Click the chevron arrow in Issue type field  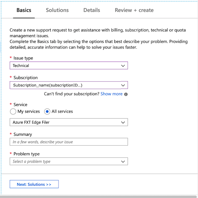tap(123, 66)
